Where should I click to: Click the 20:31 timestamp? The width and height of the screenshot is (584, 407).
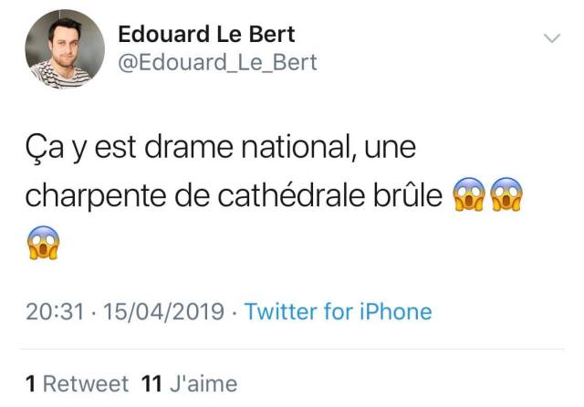[53, 312]
